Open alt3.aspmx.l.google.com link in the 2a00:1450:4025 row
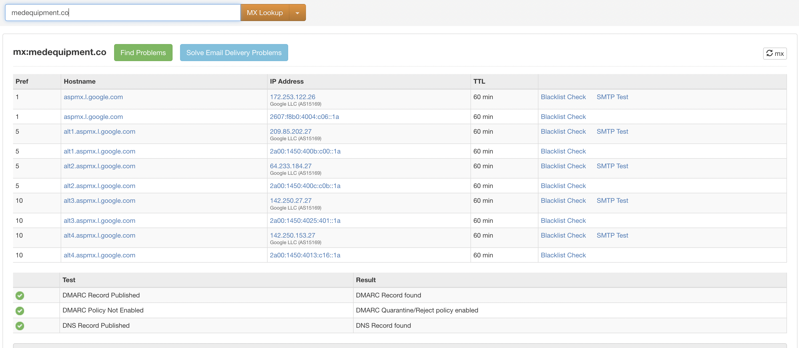Image resolution: width=799 pixels, height=348 pixels. (x=100, y=221)
